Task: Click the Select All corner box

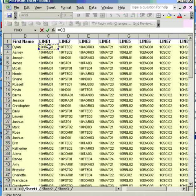Action: (x=7, y=36)
